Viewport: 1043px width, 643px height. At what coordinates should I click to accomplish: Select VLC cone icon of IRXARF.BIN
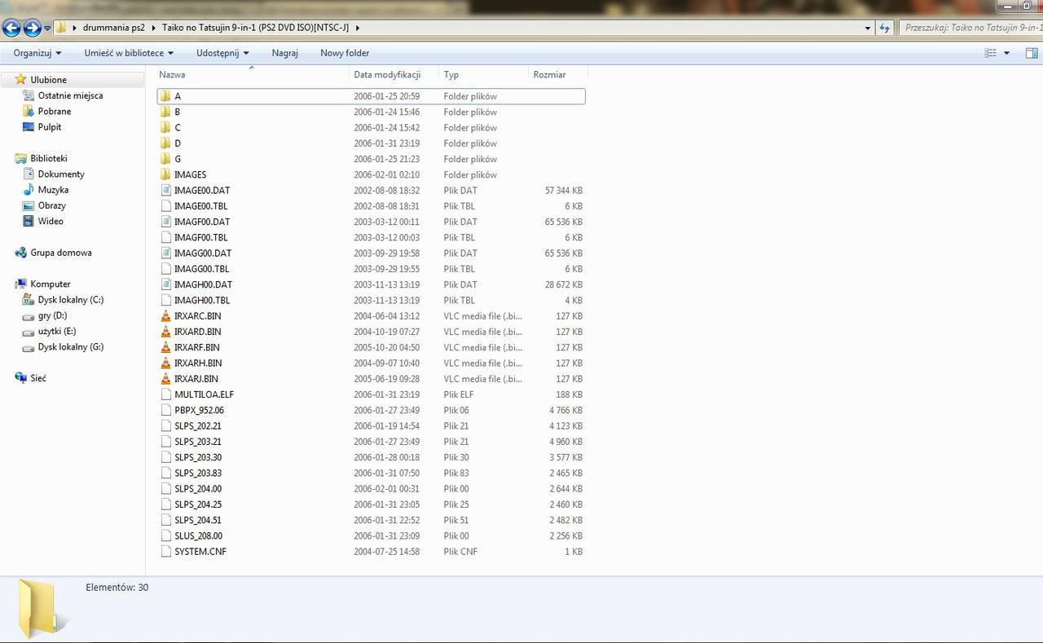tap(165, 347)
